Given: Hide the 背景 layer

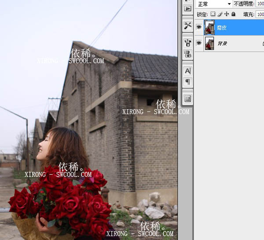Looking at the screenshot, I should pyautogui.click(x=199, y=43).
